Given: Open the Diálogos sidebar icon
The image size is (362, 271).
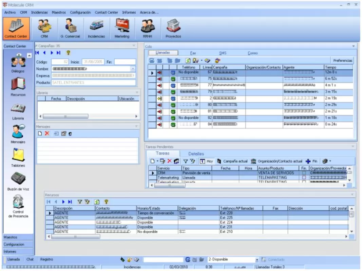Looking at the screenshot, I should pyautogui.click(x=18, y=63).
